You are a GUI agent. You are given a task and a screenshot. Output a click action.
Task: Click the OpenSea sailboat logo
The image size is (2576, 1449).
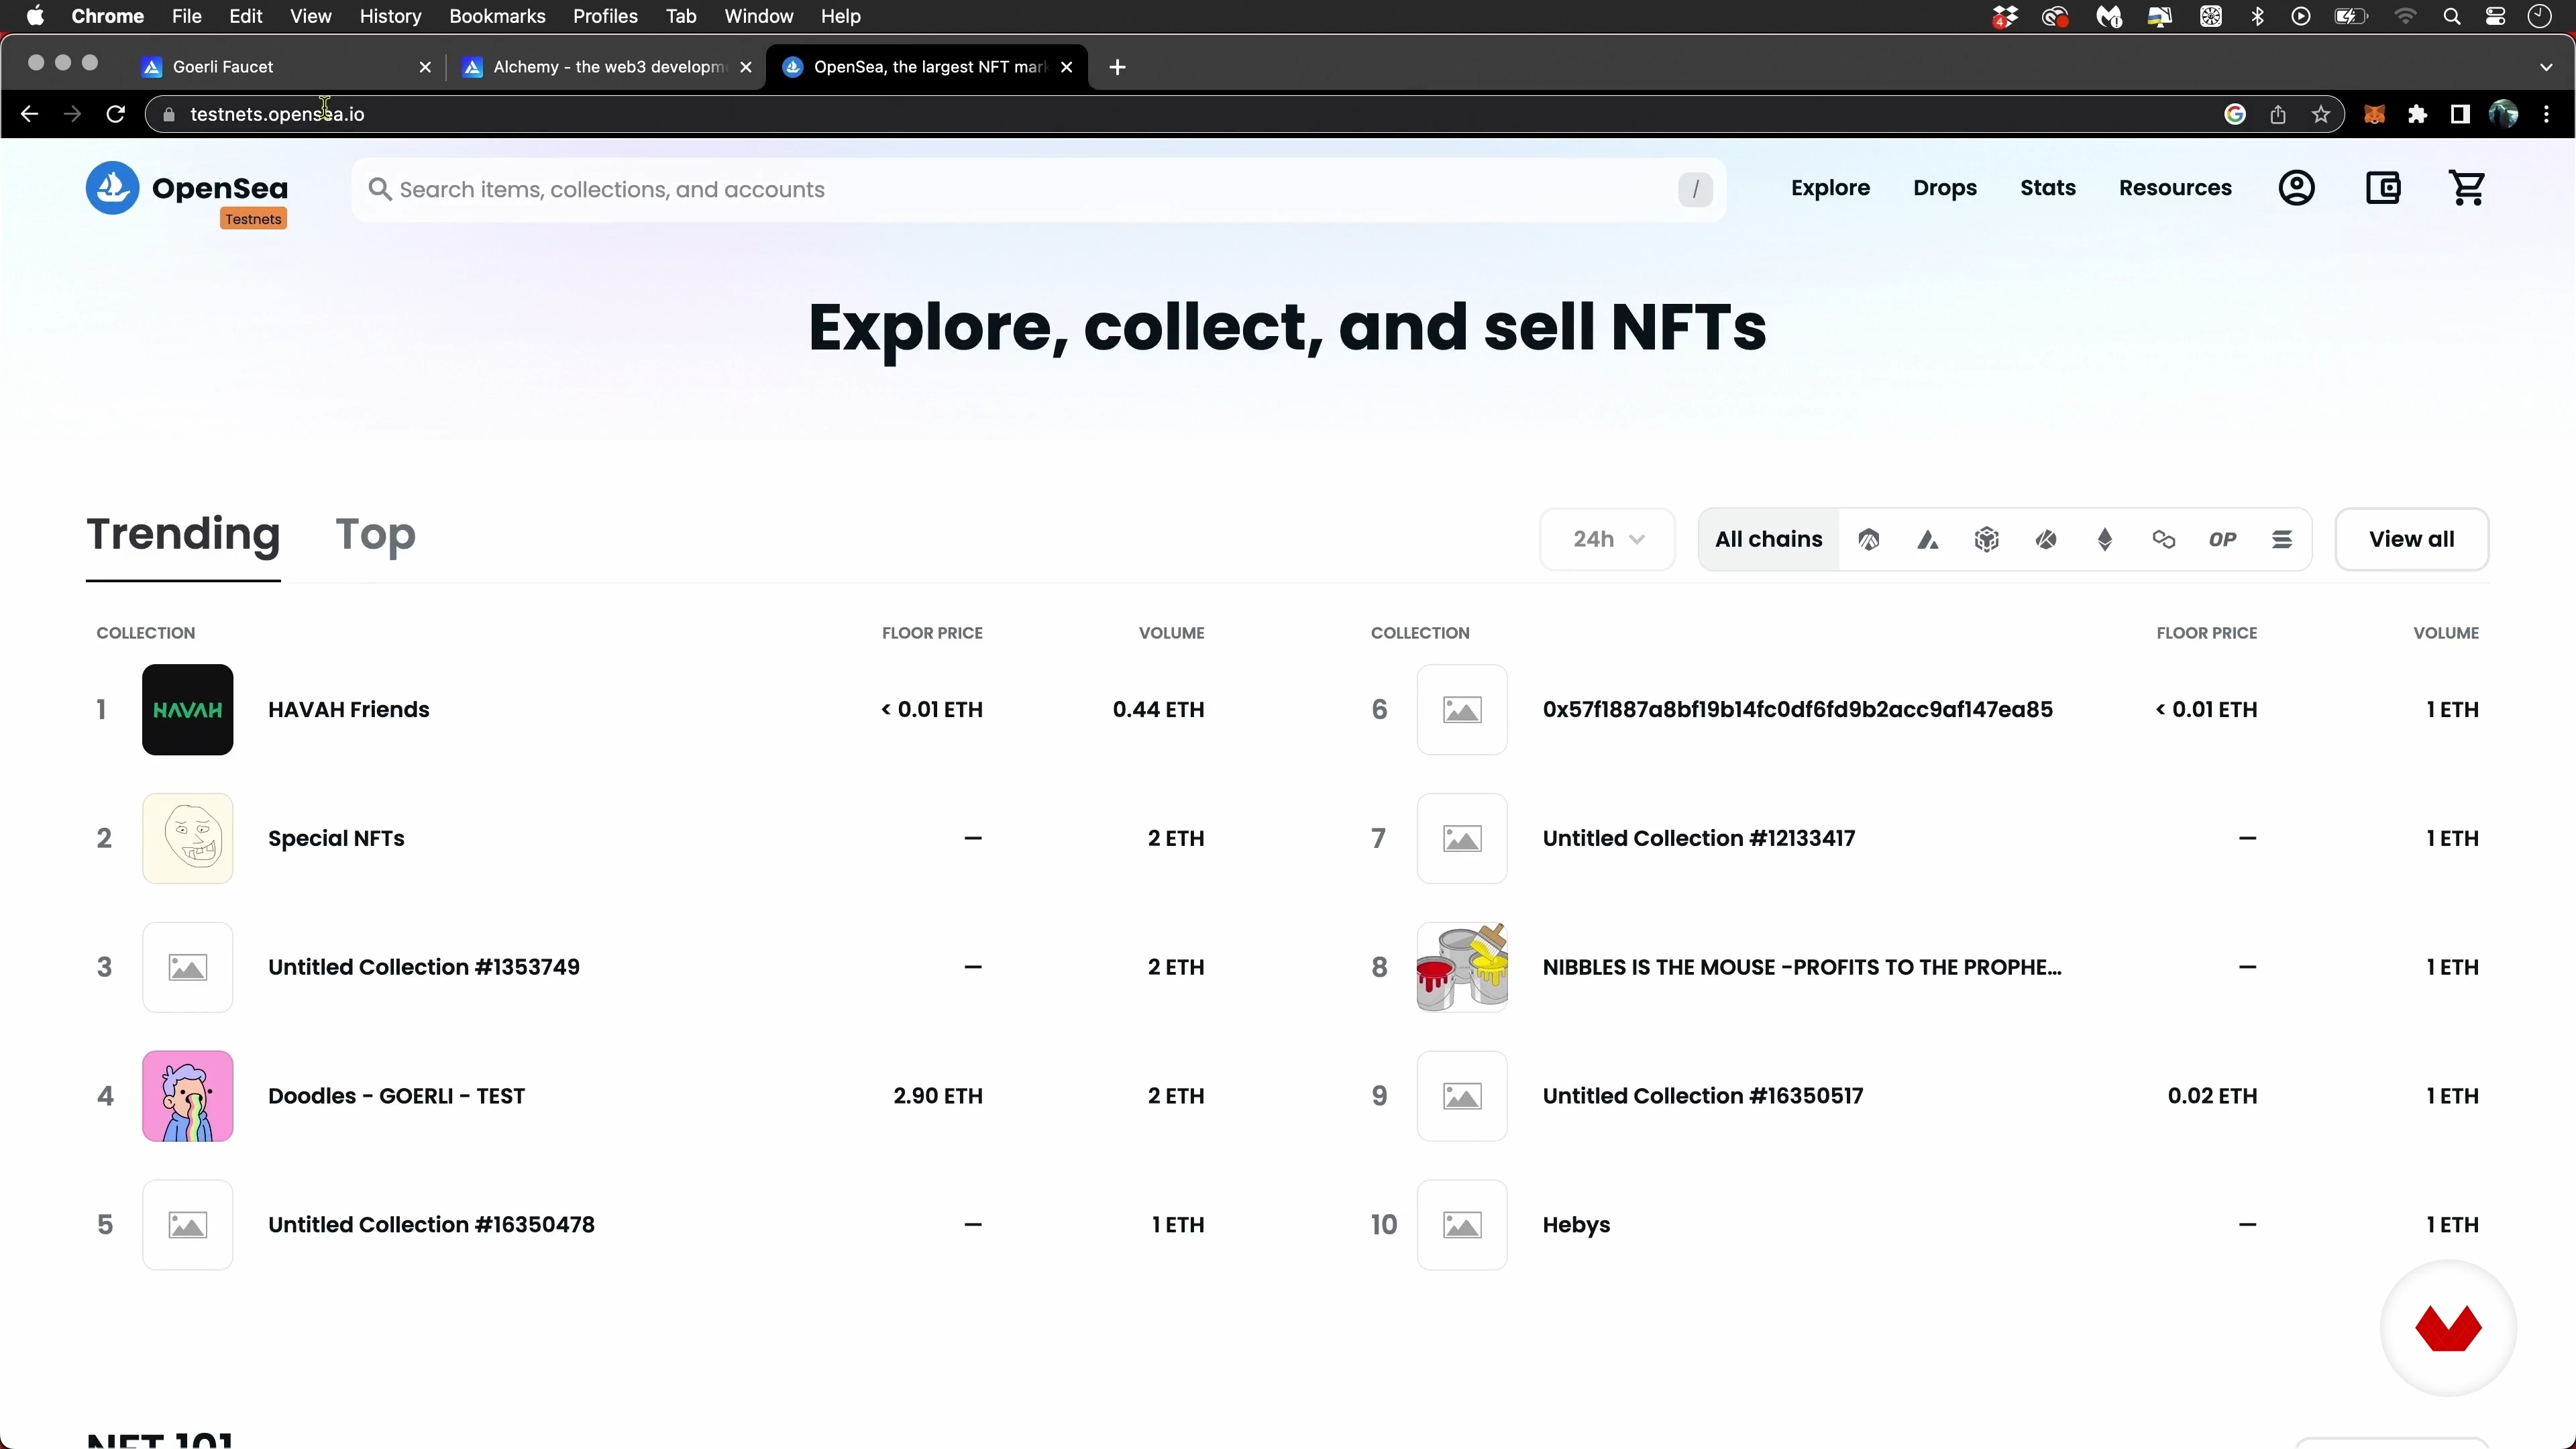112,188
